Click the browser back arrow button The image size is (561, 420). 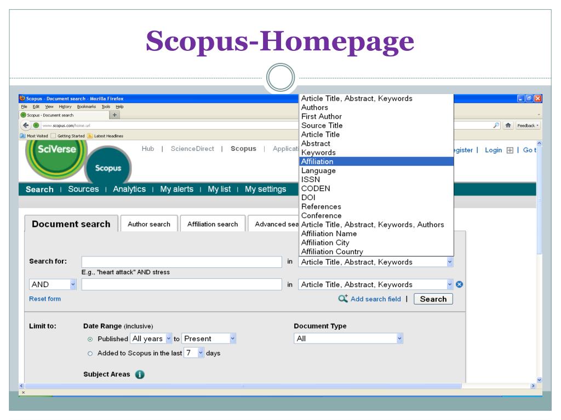point(25,125)
